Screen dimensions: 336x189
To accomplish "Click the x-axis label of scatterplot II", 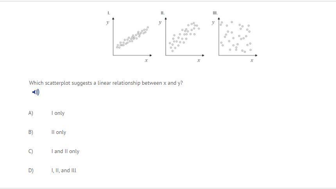I will click(x=199, y=61).
